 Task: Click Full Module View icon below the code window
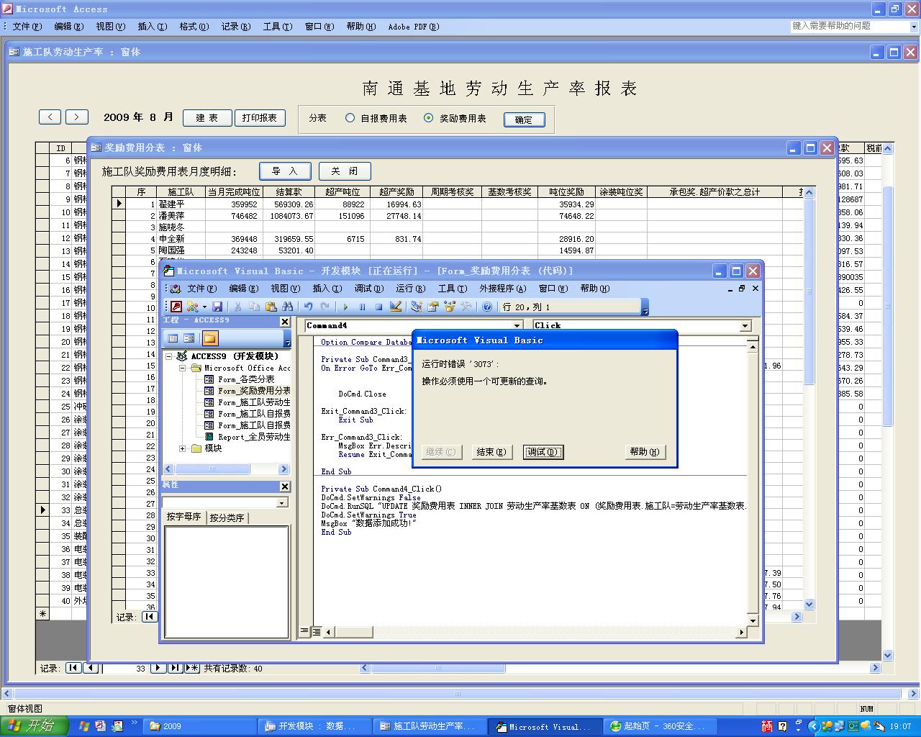(316, 631)
